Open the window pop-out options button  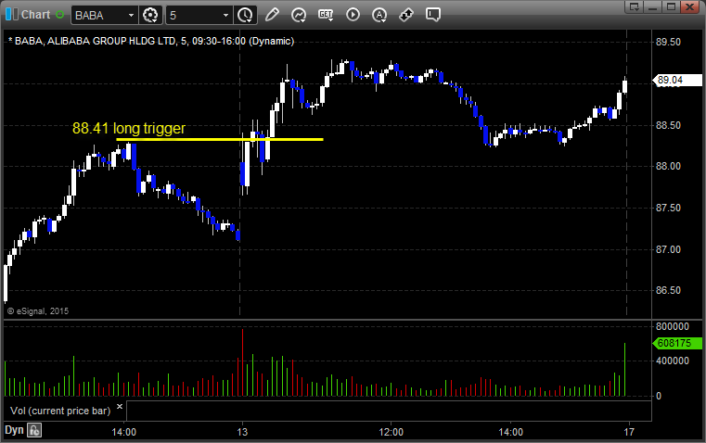pyautogui.click(x=635, y=6)
